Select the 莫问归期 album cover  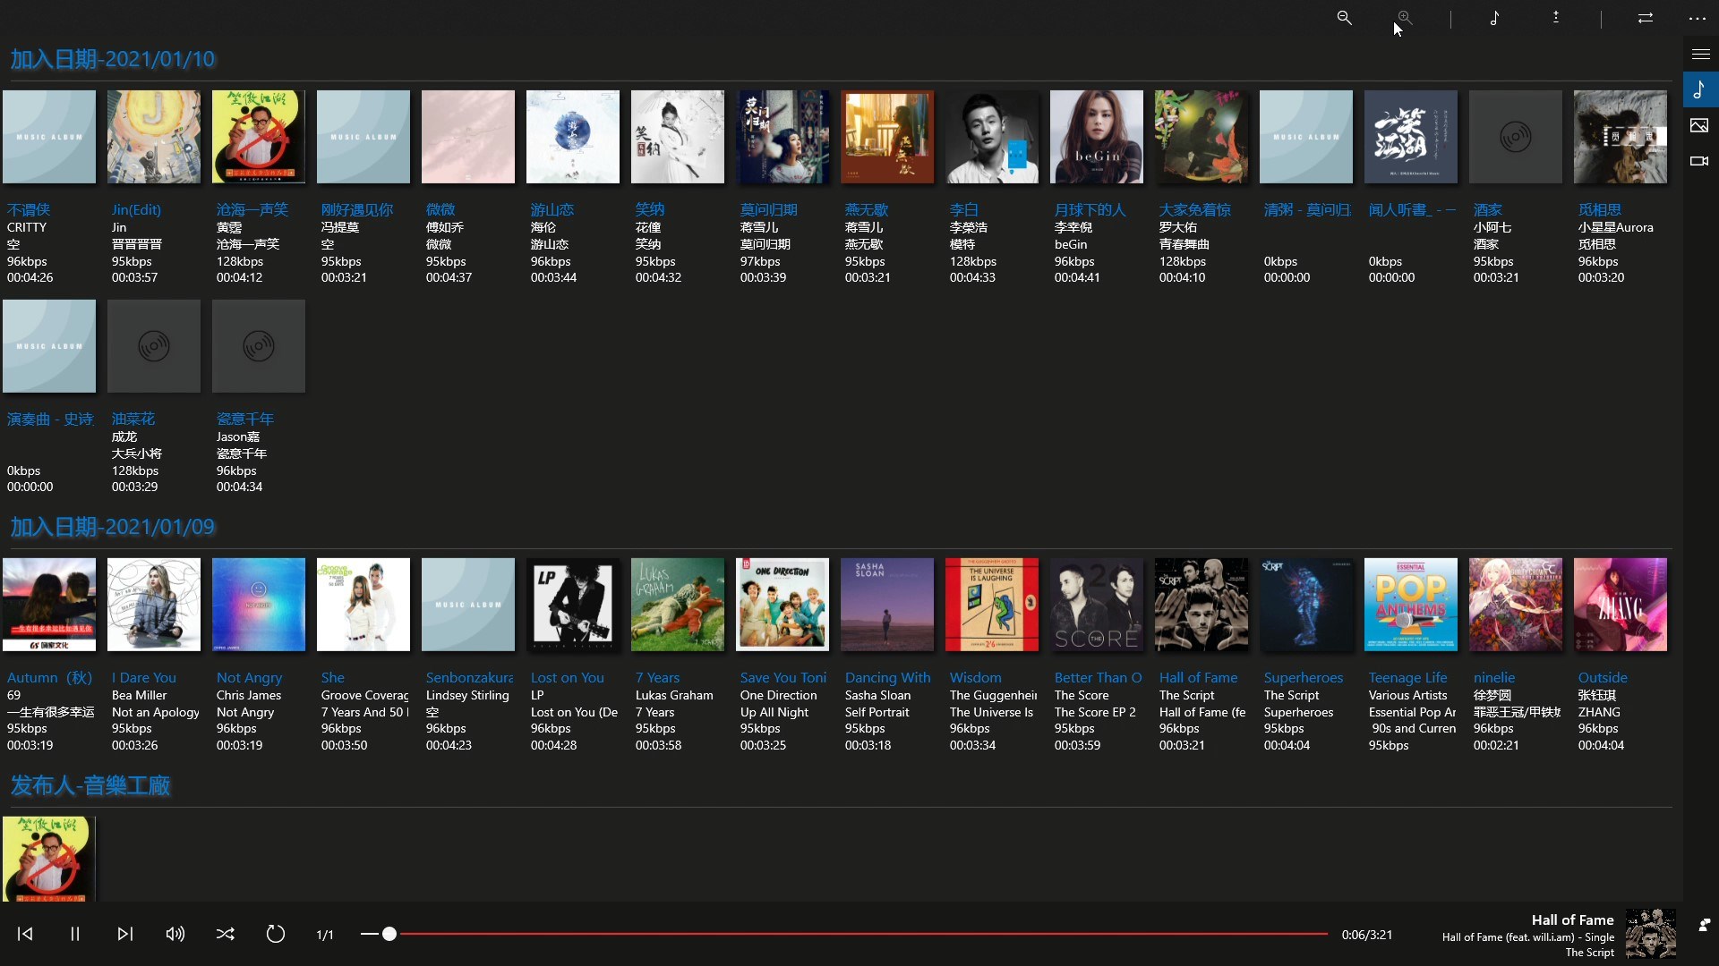tap(783, 137)
